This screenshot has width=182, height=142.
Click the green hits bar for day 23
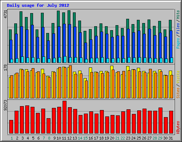(128, 24)
